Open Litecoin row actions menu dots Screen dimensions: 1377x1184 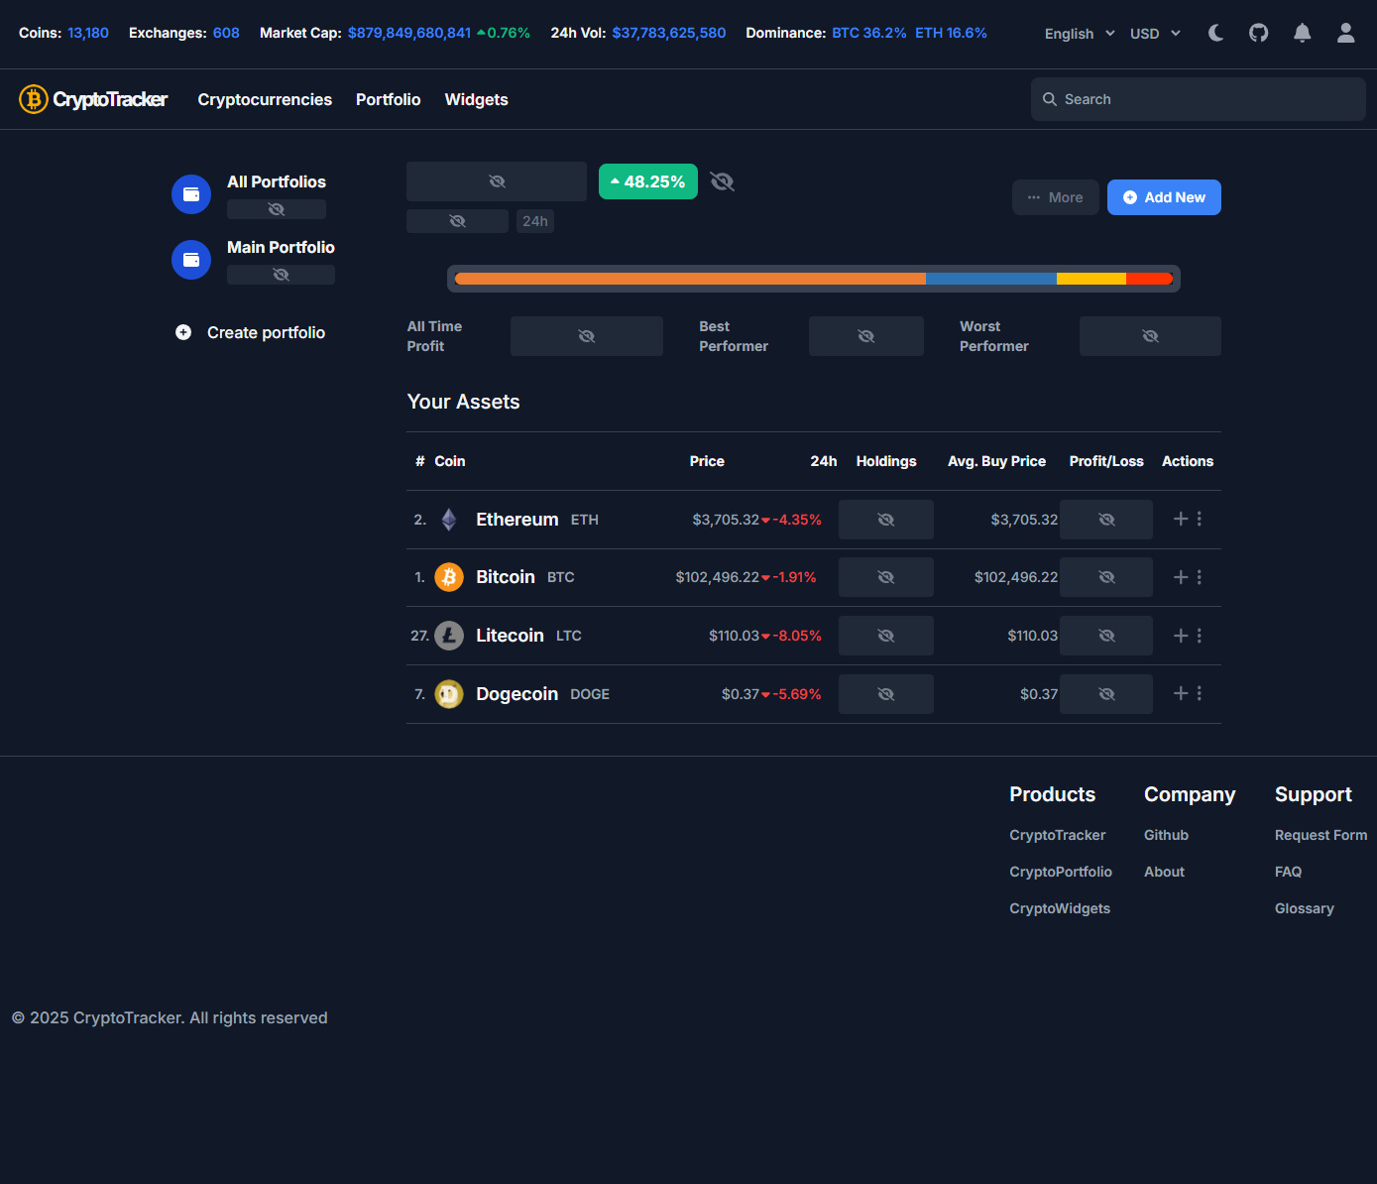(x=1200, y=636)
